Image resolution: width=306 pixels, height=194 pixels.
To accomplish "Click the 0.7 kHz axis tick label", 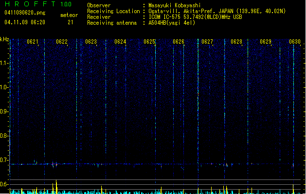I will (4, 160).
